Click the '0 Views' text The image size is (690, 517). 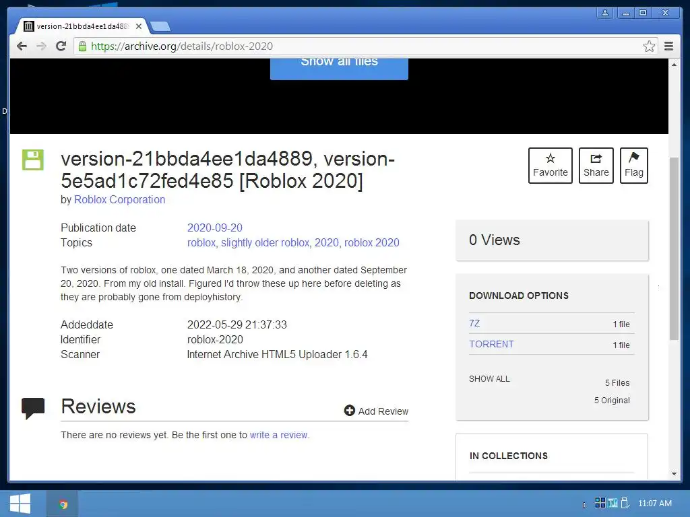494,240
